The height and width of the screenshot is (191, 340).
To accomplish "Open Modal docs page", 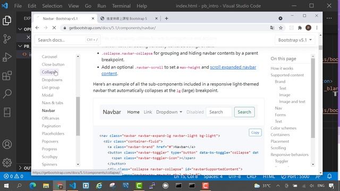I will pyautogui.click(x=47, y=95).
